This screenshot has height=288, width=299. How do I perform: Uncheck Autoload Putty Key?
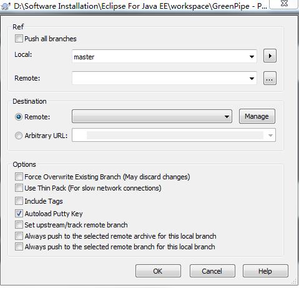pos(19,213)
